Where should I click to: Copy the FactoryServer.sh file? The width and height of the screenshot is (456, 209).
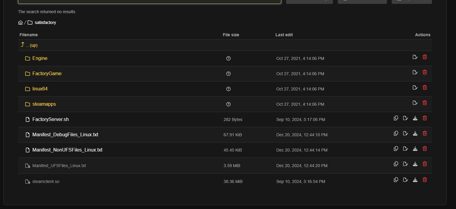point(396,118)
